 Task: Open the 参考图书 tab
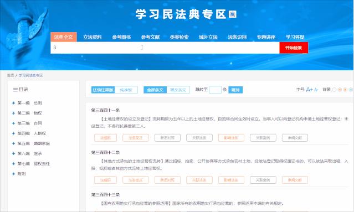point(121,37)
